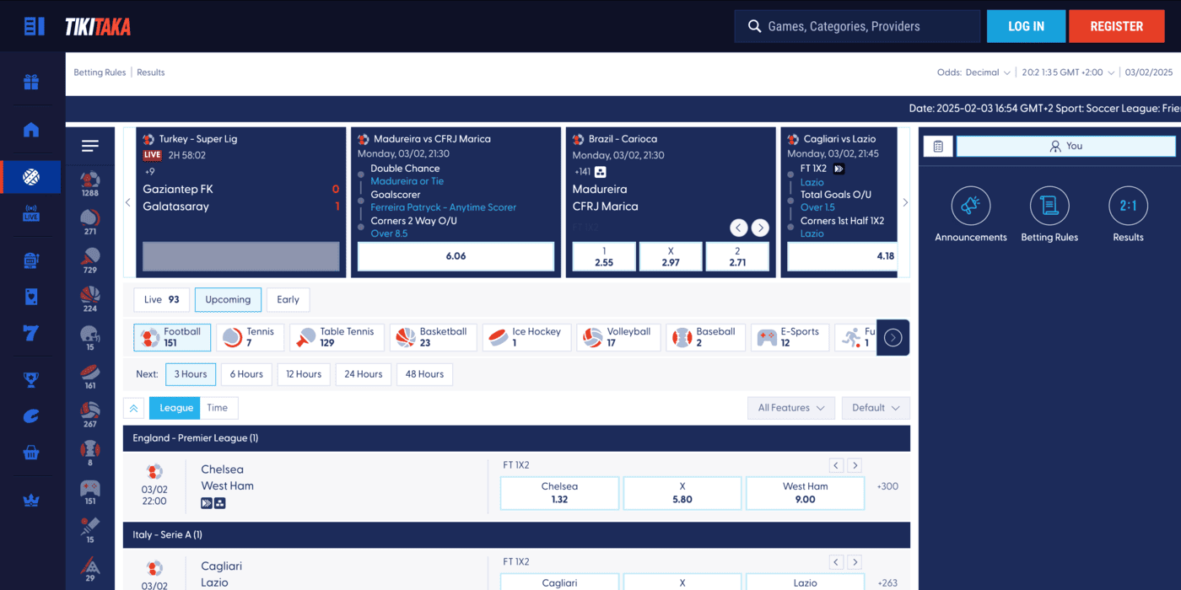The image size is (1181, 590).
Task: Click the LOG IN button
Action: (1026, 26)
